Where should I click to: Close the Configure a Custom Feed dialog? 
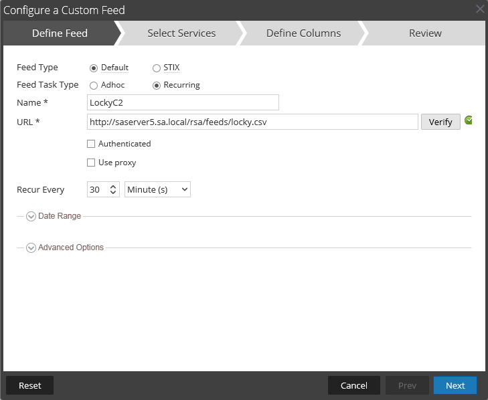pyautogui.click(x=480, y=9)
